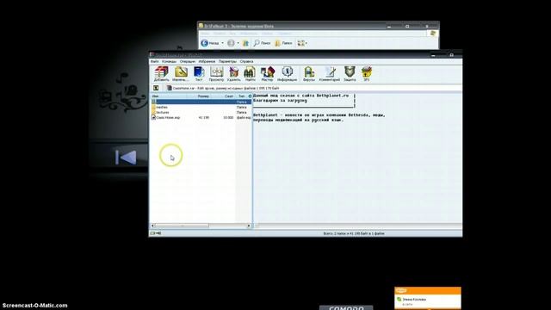Click the status bar total files text

coord(354,233)
